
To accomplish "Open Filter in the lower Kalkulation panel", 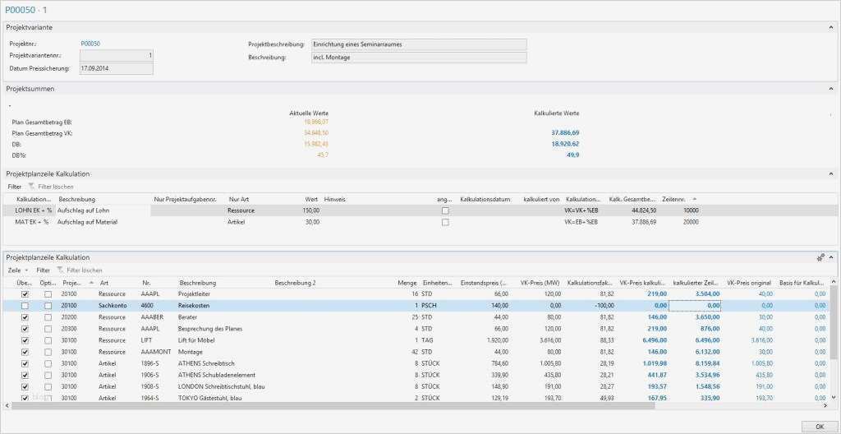I will pos(43,270).
